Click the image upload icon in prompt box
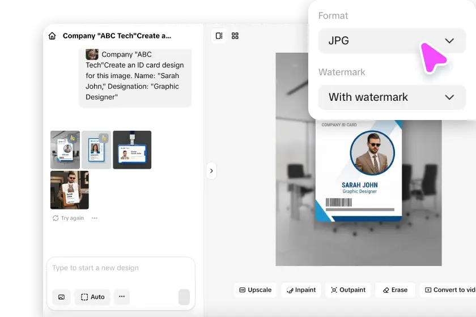This screenshot has height=317, width=476. (x=61, y=297)
